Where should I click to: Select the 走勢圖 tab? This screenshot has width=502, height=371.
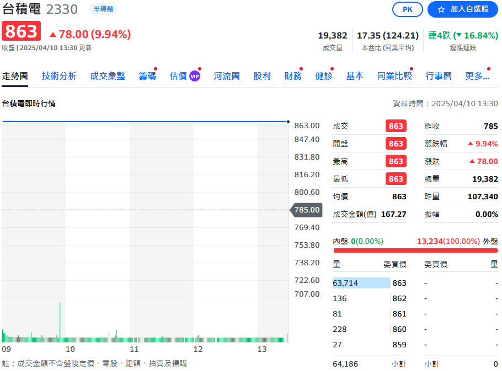(15, 76)
